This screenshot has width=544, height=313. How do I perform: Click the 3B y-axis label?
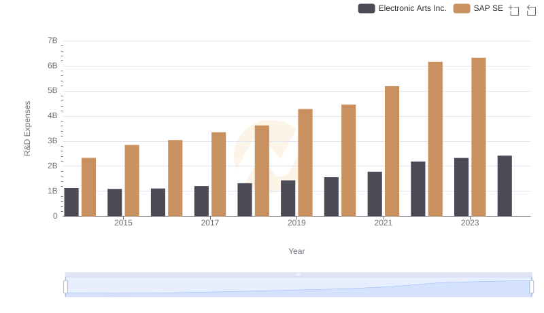pyautogui.click(x=52, y=141)
